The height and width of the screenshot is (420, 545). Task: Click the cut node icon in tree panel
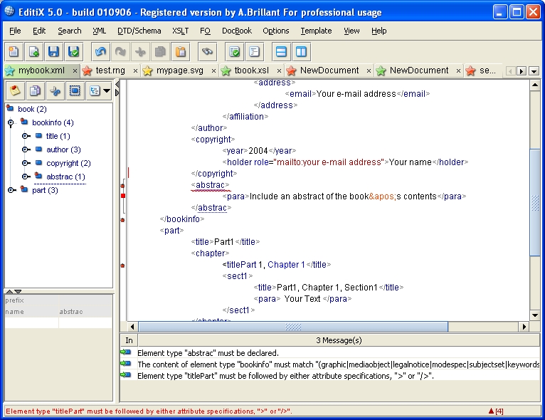click(55, 91)
